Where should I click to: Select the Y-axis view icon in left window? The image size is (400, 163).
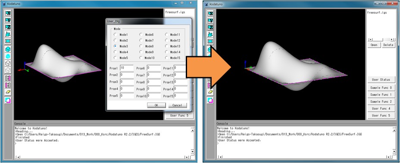click(x=8, y=20)
